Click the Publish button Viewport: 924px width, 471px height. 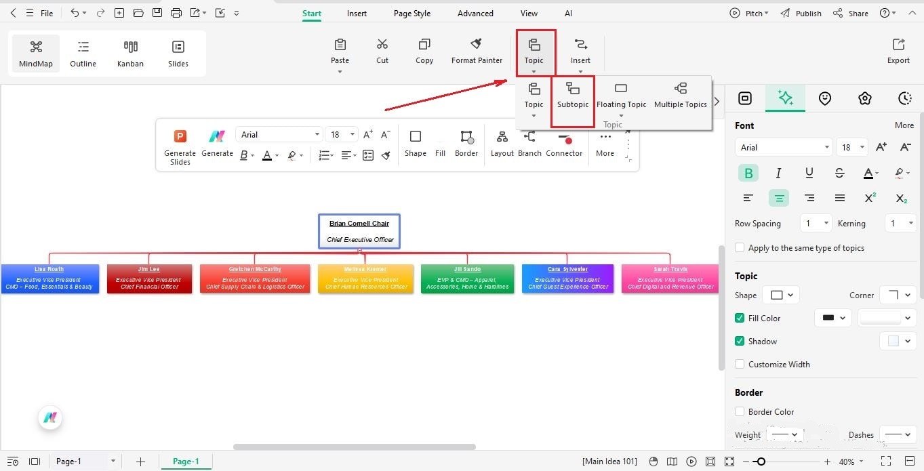click(x=801, y=13)
